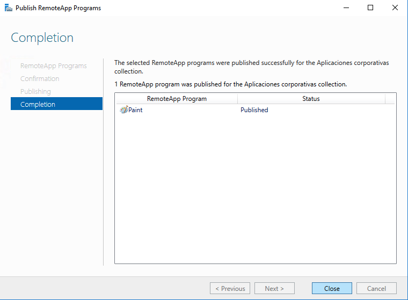
Task: Select the RemoteApp Programs step in sidebar
Action: coord(54,66)
